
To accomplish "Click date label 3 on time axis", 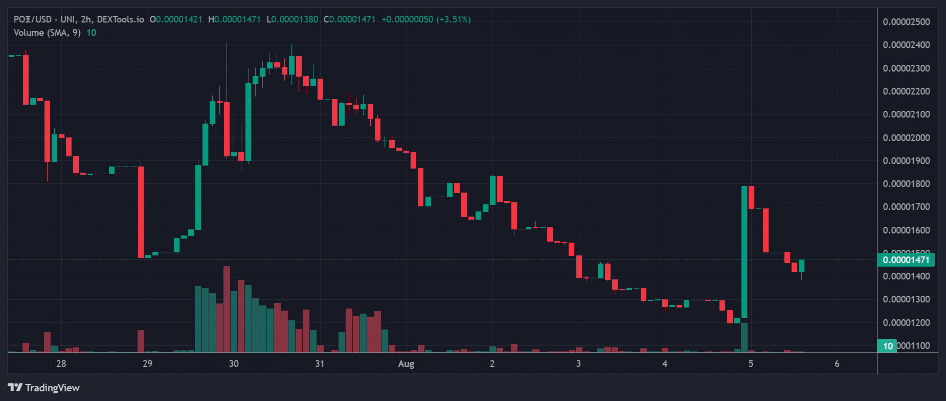I will [578, 364].
